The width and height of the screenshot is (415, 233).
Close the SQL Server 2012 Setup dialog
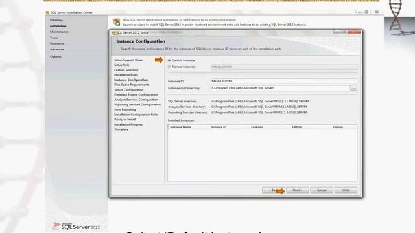coord(355,32)
